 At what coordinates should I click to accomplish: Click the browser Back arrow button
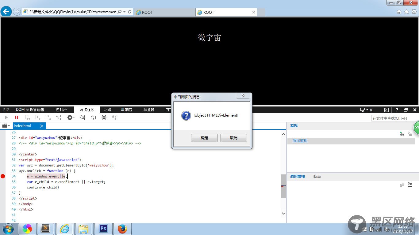6,12
